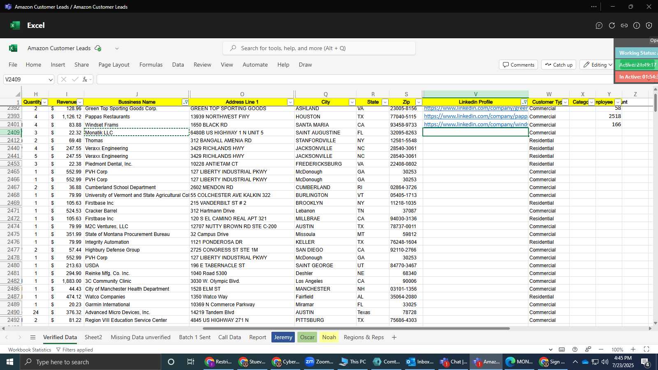
Task: Switch to the Regions & Reps sheet tab
Action: click(364, 337)
